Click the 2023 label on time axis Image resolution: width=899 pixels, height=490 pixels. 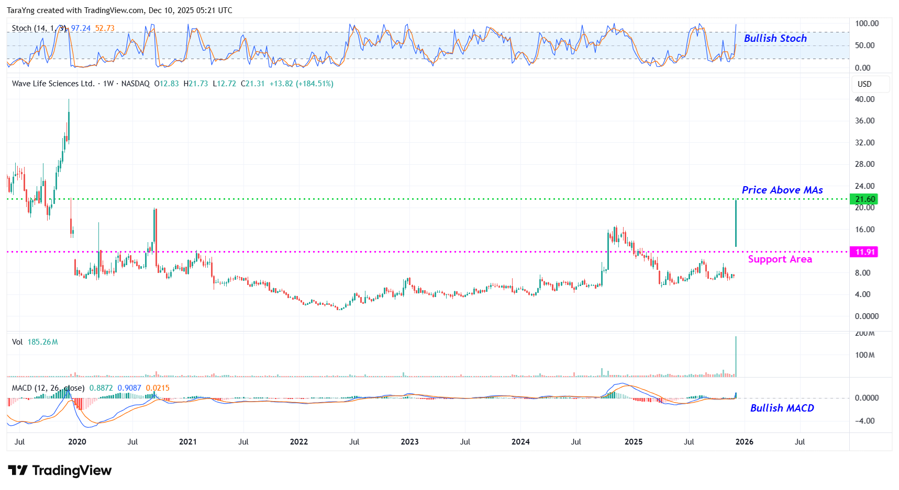409,442
